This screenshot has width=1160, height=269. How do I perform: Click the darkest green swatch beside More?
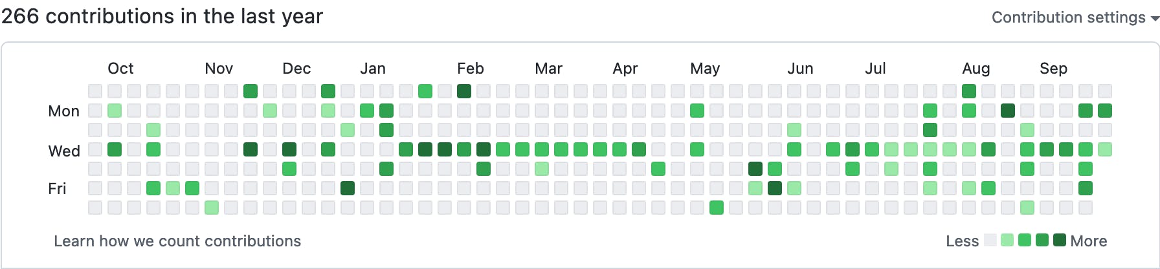coord(1060,241)
